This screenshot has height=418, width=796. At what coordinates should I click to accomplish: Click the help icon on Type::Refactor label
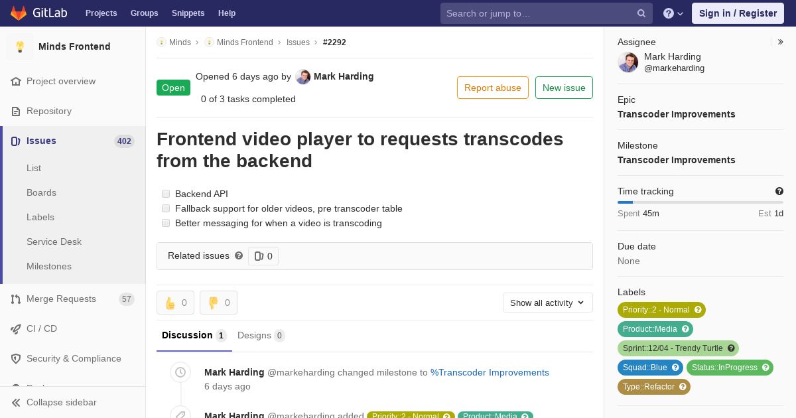(x=683, y=387)
